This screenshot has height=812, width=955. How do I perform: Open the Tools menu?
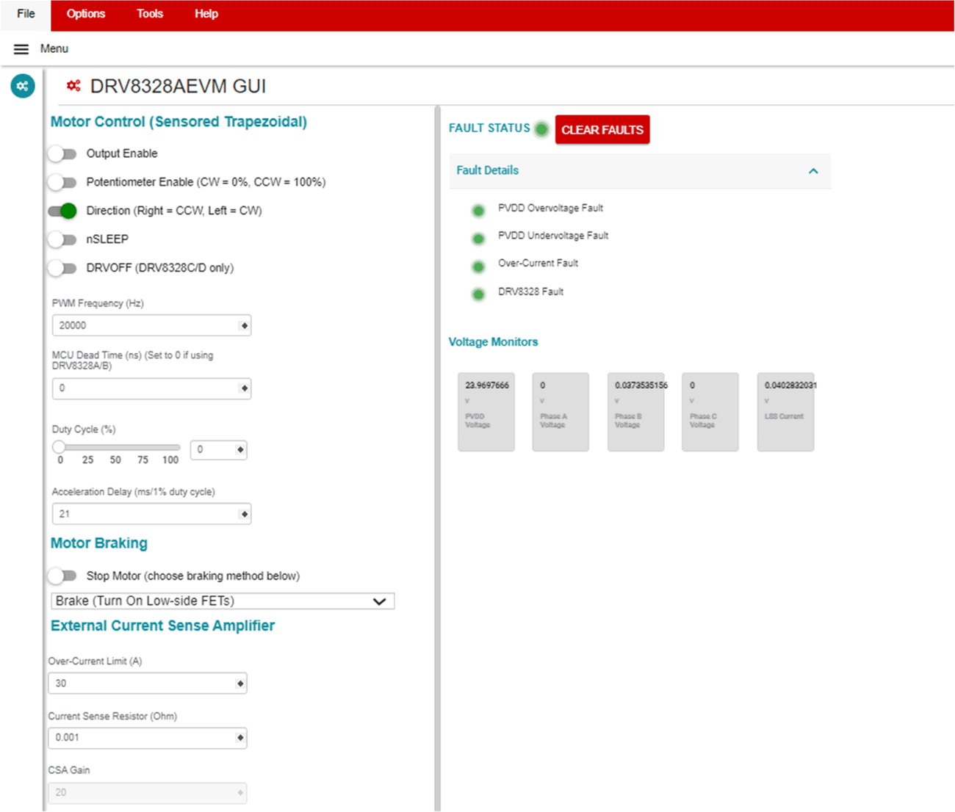(150, 14)
